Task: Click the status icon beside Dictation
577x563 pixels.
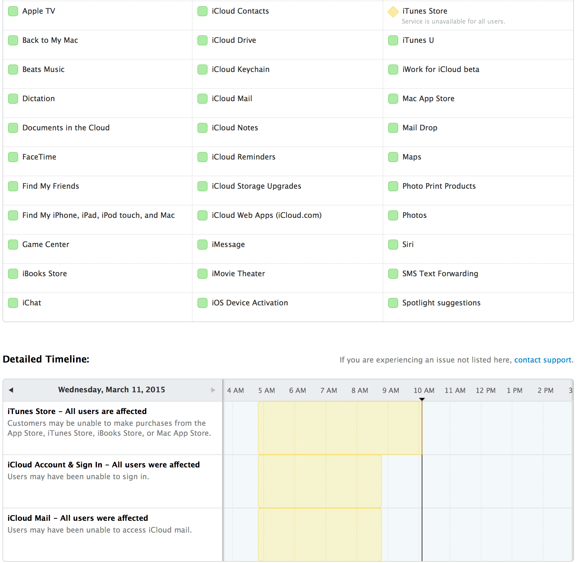Action: coord(13,99)
